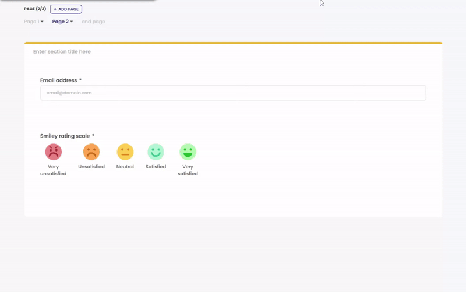Viewport: 466px width, 292px height.
Task: Go to the end page tab
Action: coord(93,22)
